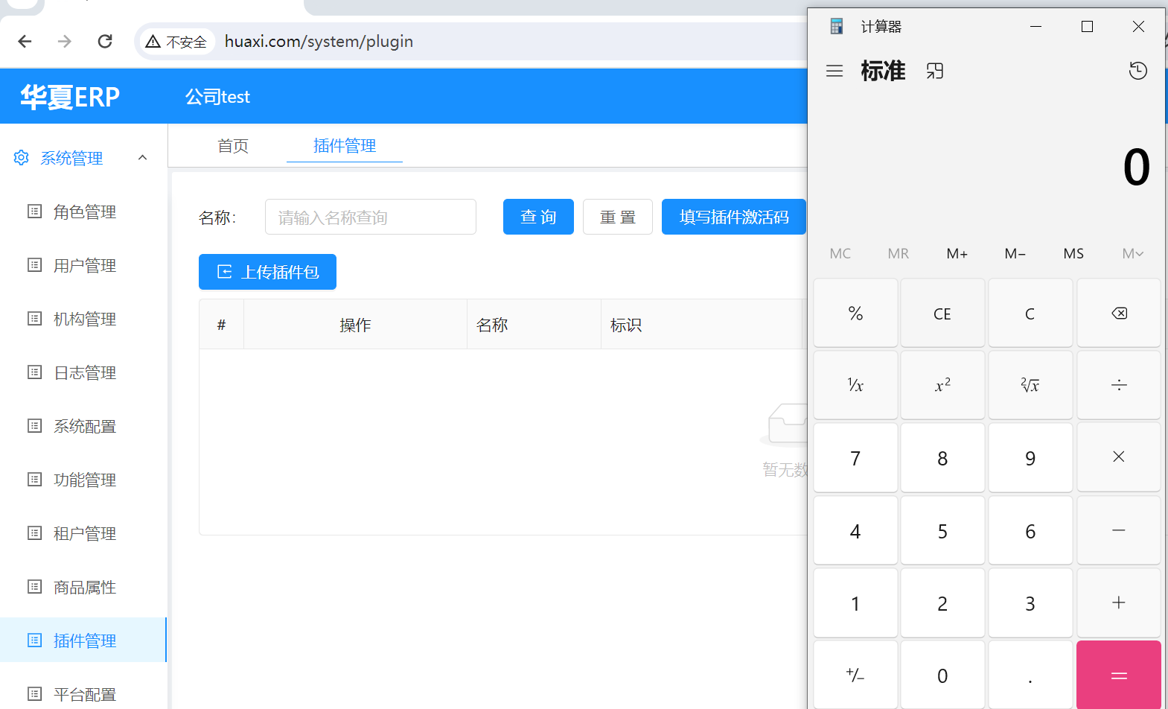Screen dimensions: 1168x709
Task: Minimize the 计算器 window
Action: coord(1035,27)
